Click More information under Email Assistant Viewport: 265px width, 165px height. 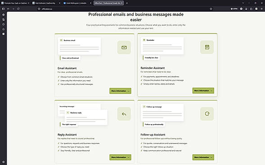120,91
